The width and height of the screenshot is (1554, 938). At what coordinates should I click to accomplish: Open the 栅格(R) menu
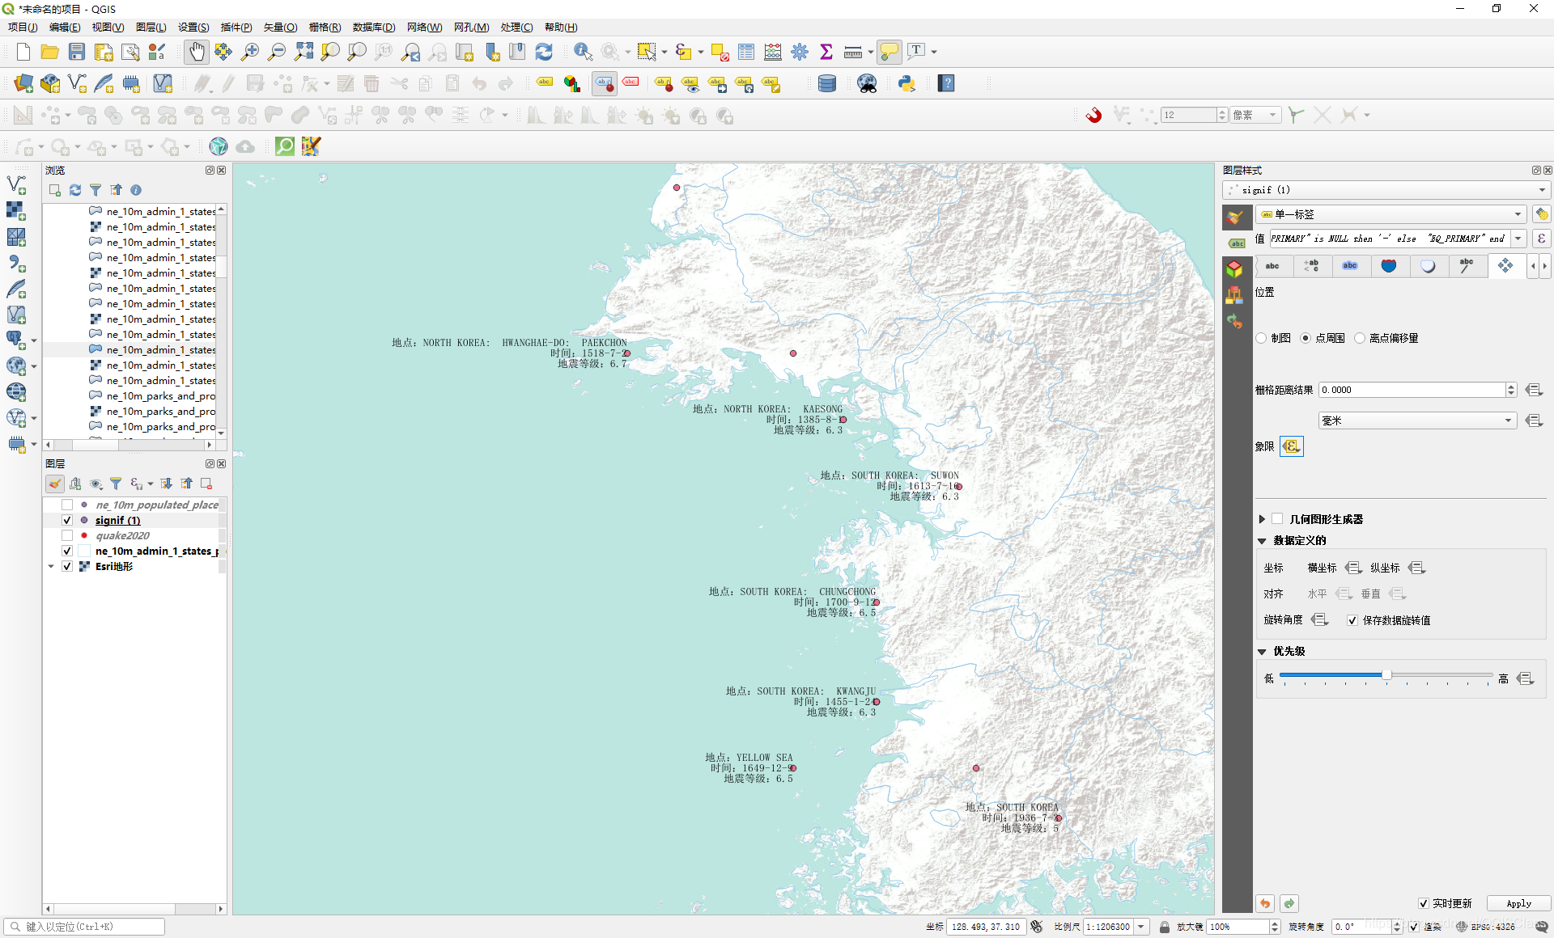point(325,27)
